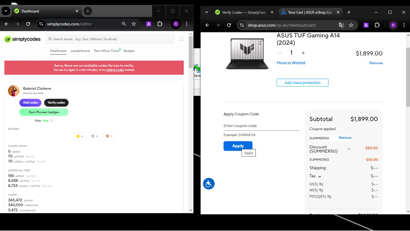Focus the Search stores field
The width and height of the screenshot is (410, 231).
pyautogui.click(x=110, y=39)
